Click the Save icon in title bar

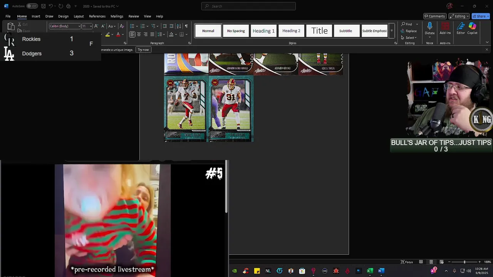click(44, 6)
